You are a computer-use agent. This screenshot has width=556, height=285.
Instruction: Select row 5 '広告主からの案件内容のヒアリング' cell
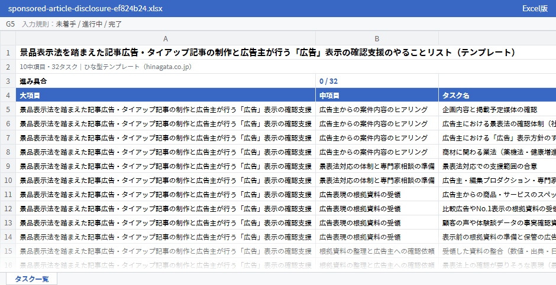[377, 109]
